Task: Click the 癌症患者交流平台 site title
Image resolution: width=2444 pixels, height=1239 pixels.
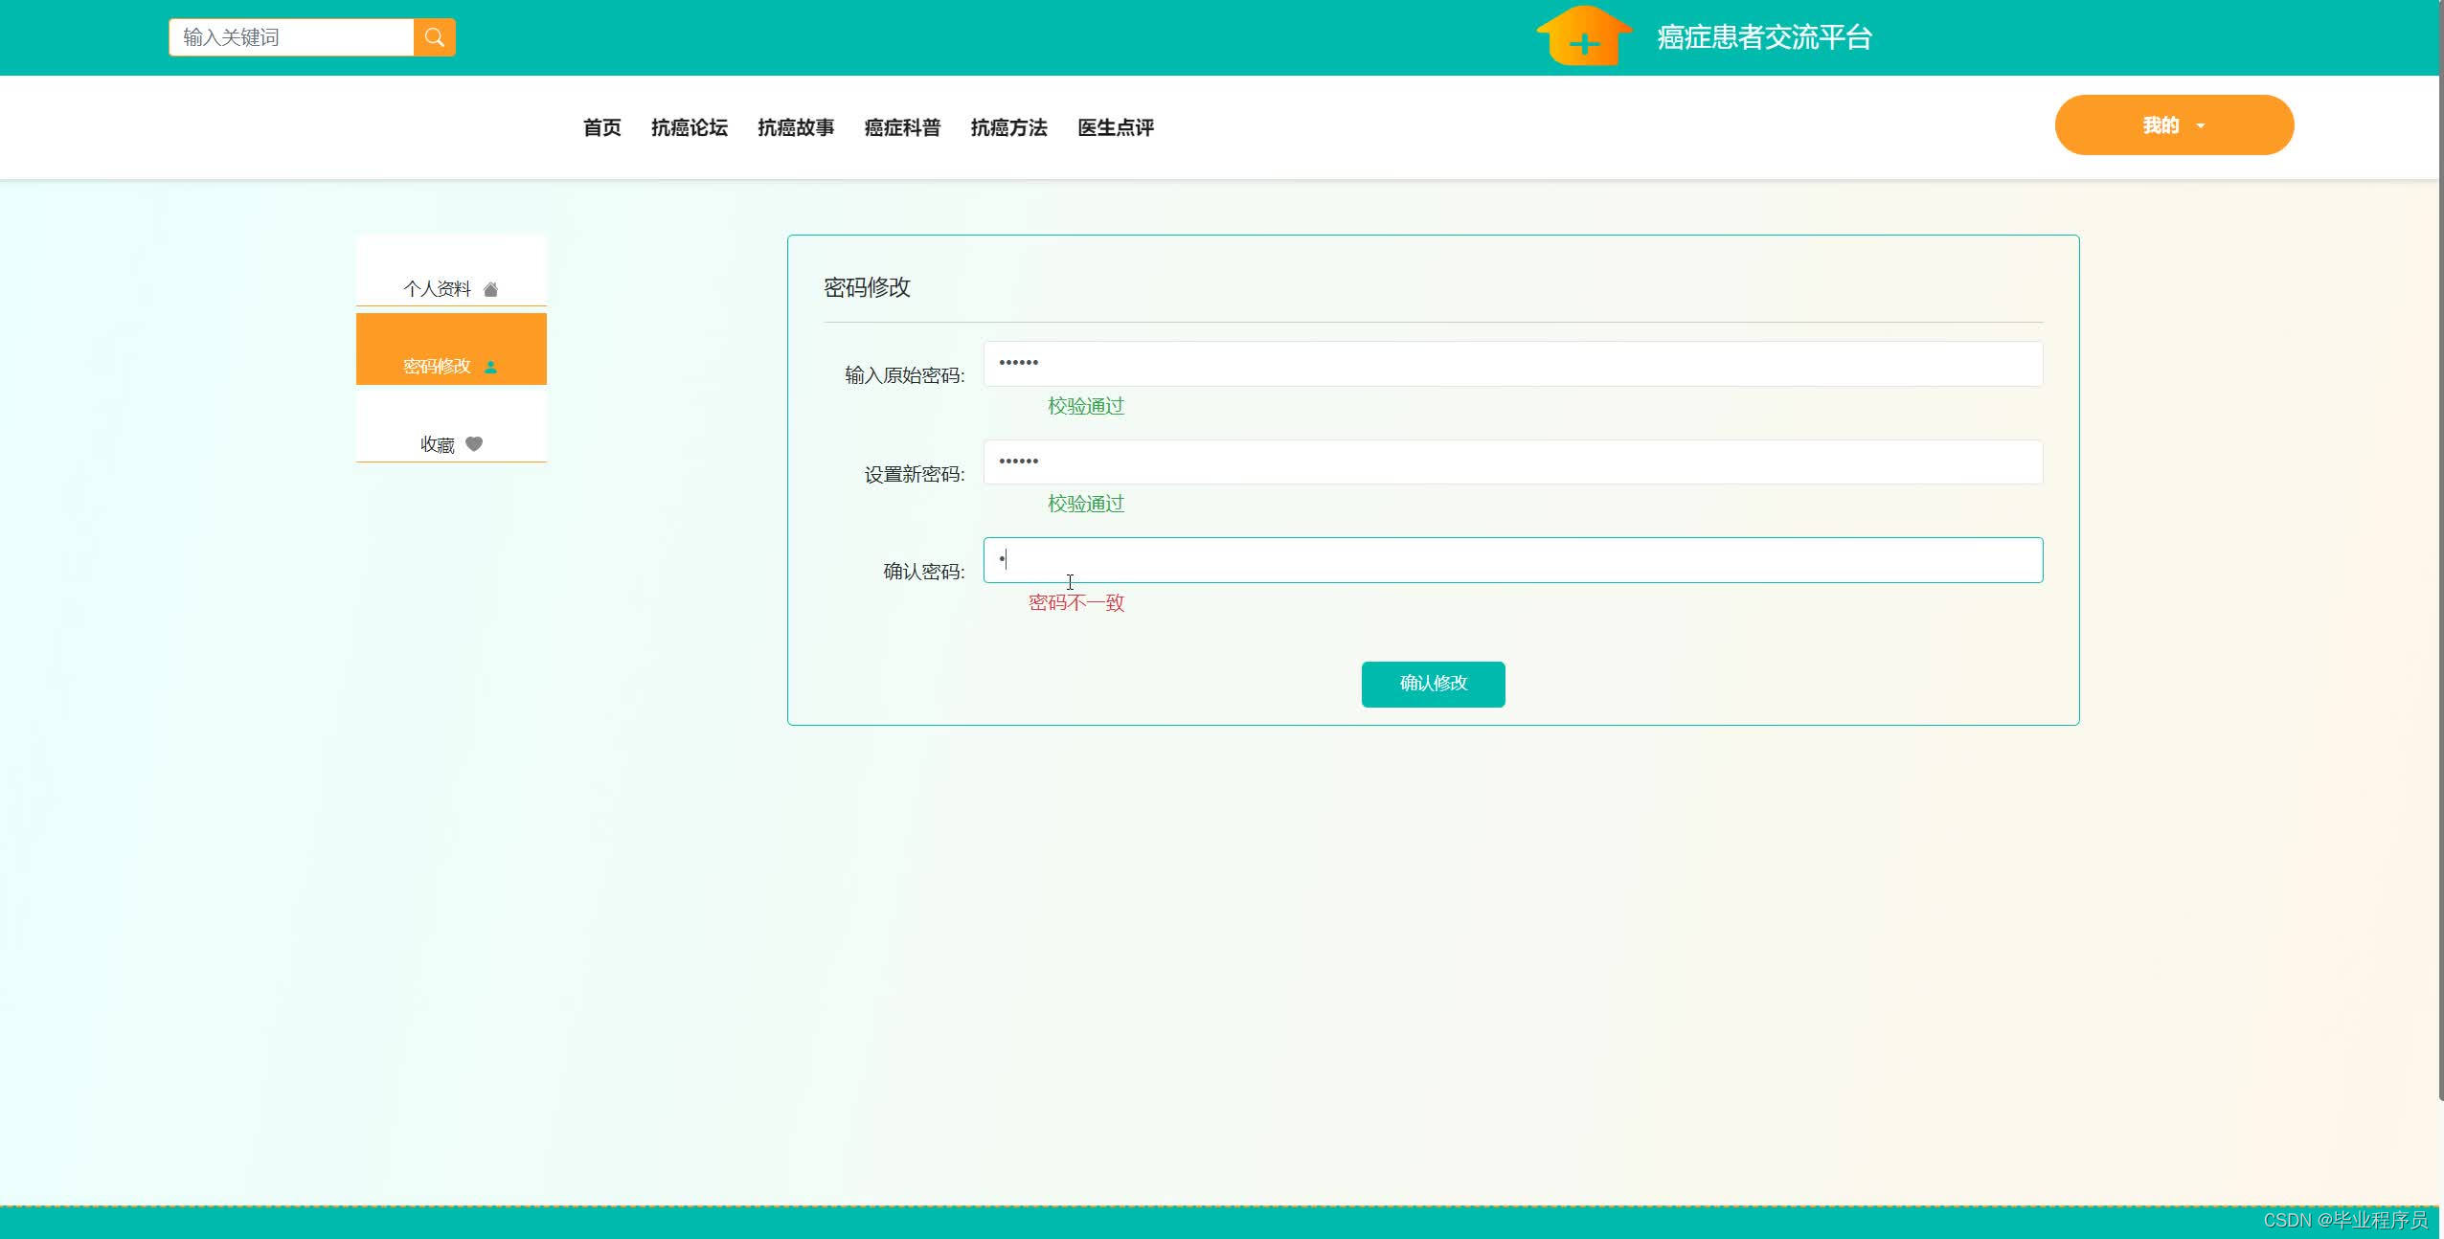Action: [1764, 37]
